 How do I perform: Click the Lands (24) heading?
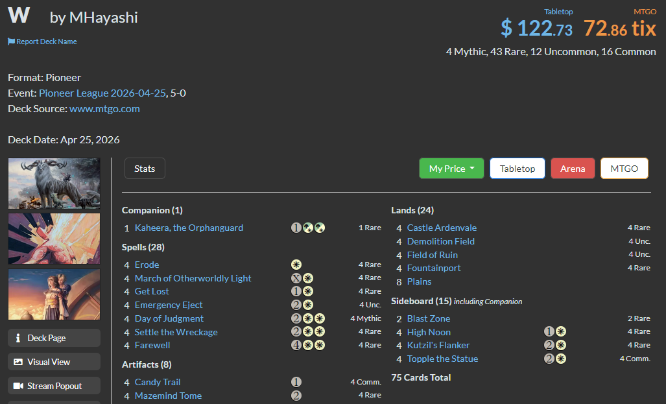click(x=412, y=210)
